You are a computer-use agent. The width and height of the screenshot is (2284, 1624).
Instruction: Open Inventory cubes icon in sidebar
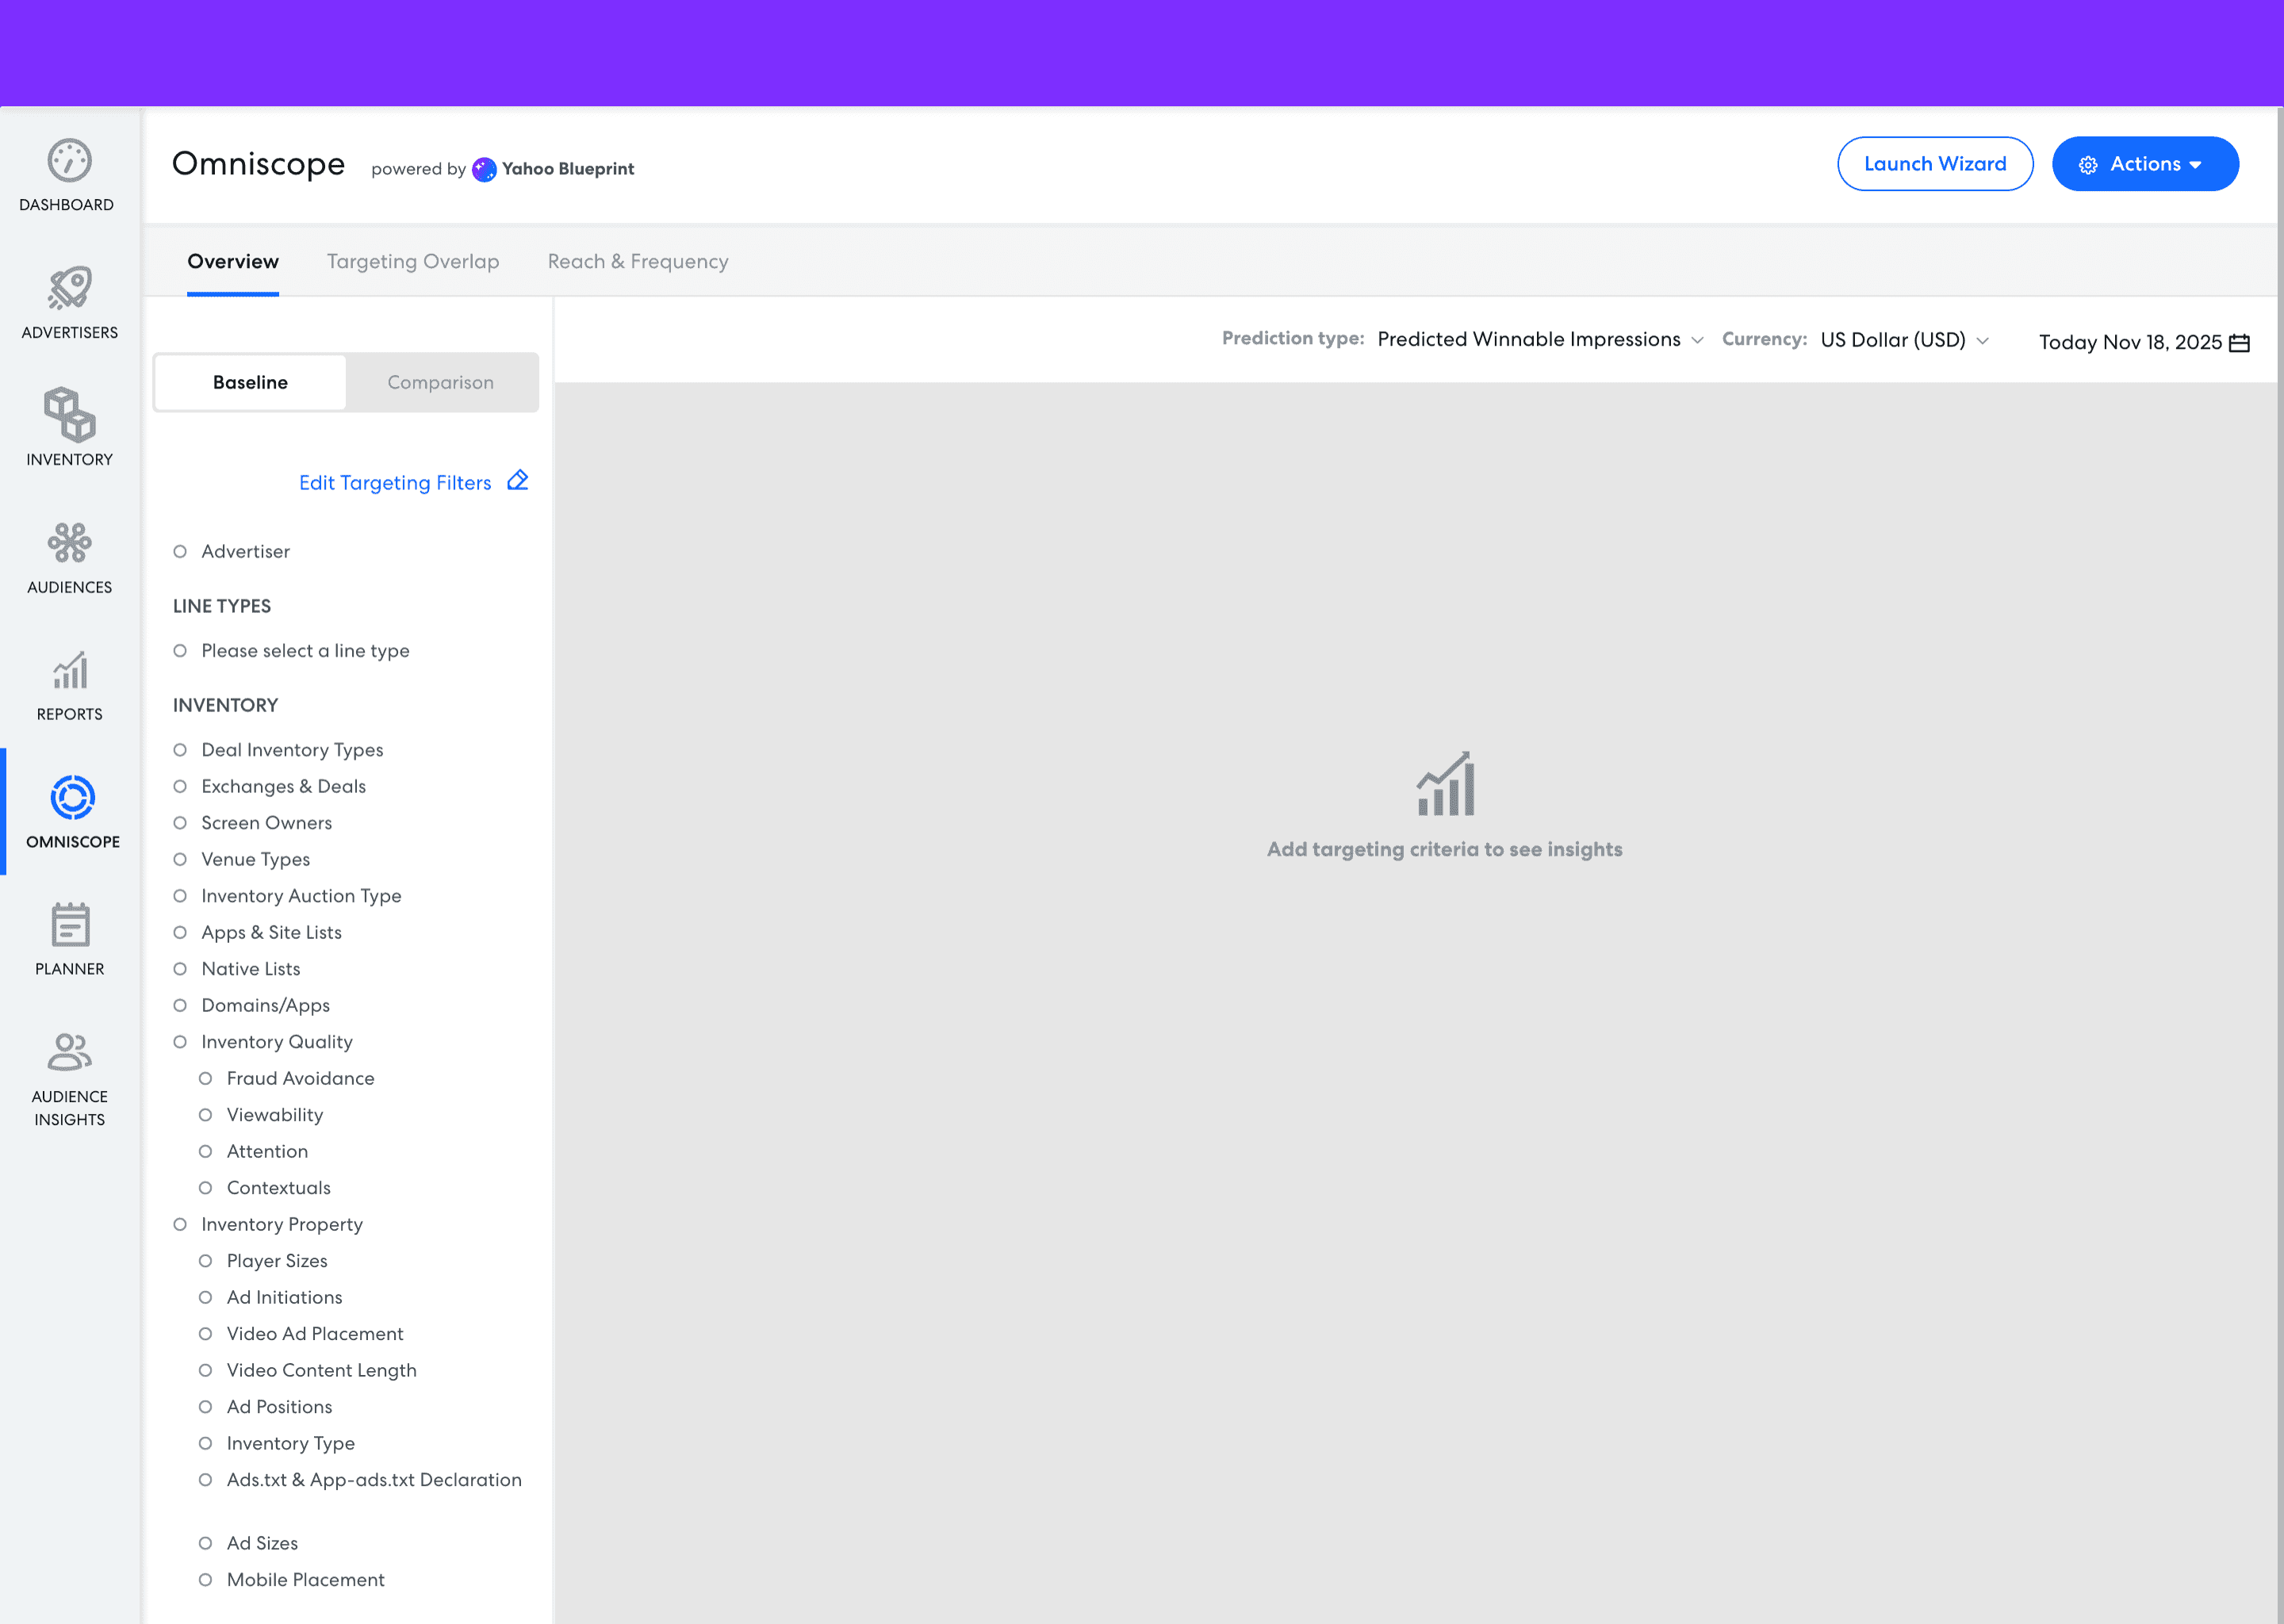tap(69, 415)
